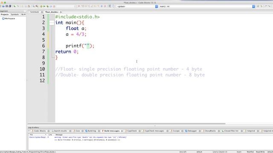Close the Search results tab
This screenshot has width=273, height=153.
coord(70,131)
